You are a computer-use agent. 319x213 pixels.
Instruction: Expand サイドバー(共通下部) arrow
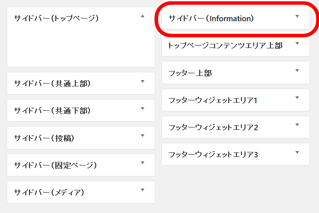click(142, 109)
